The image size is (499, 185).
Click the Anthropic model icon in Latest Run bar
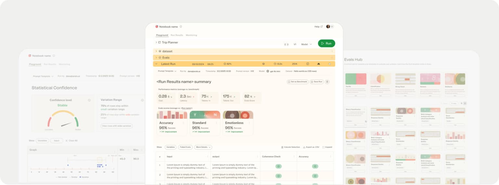(319, 64)
